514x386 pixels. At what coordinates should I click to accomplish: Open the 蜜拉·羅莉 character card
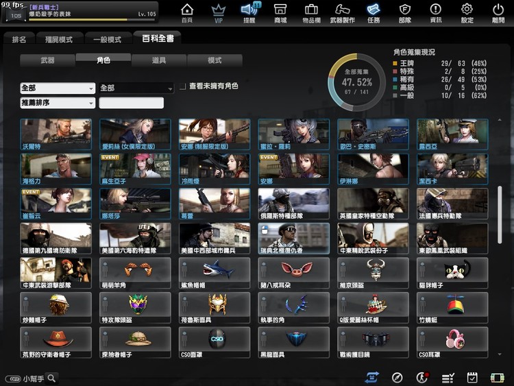tap(294, 134)
